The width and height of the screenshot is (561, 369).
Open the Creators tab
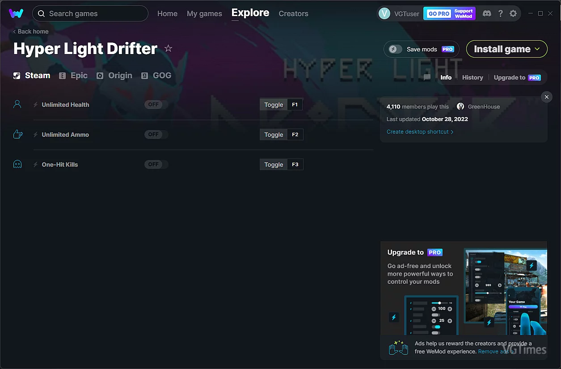293,14
